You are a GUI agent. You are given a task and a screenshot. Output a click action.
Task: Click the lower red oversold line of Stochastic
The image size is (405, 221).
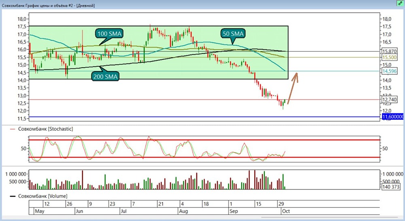(x=204, y=157)
